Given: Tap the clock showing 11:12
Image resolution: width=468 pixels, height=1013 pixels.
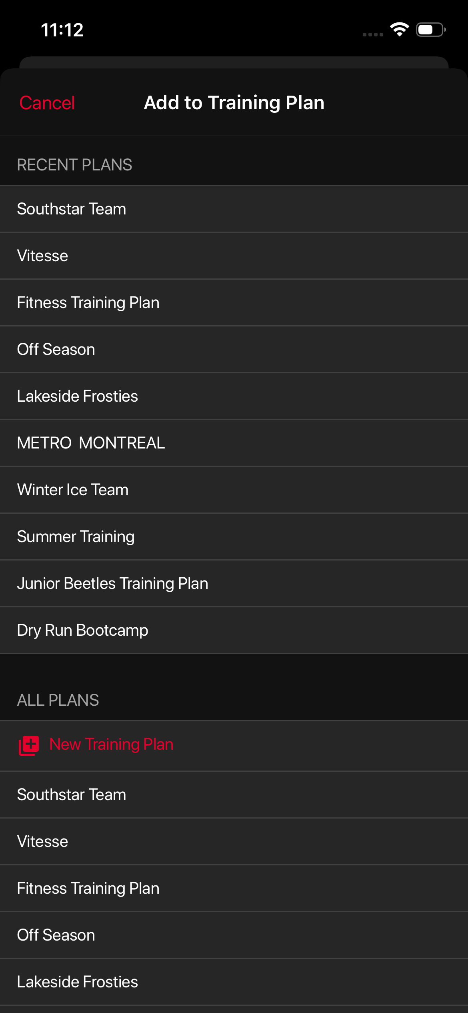Looking at the screenshot, I should (x=62, y=30).
